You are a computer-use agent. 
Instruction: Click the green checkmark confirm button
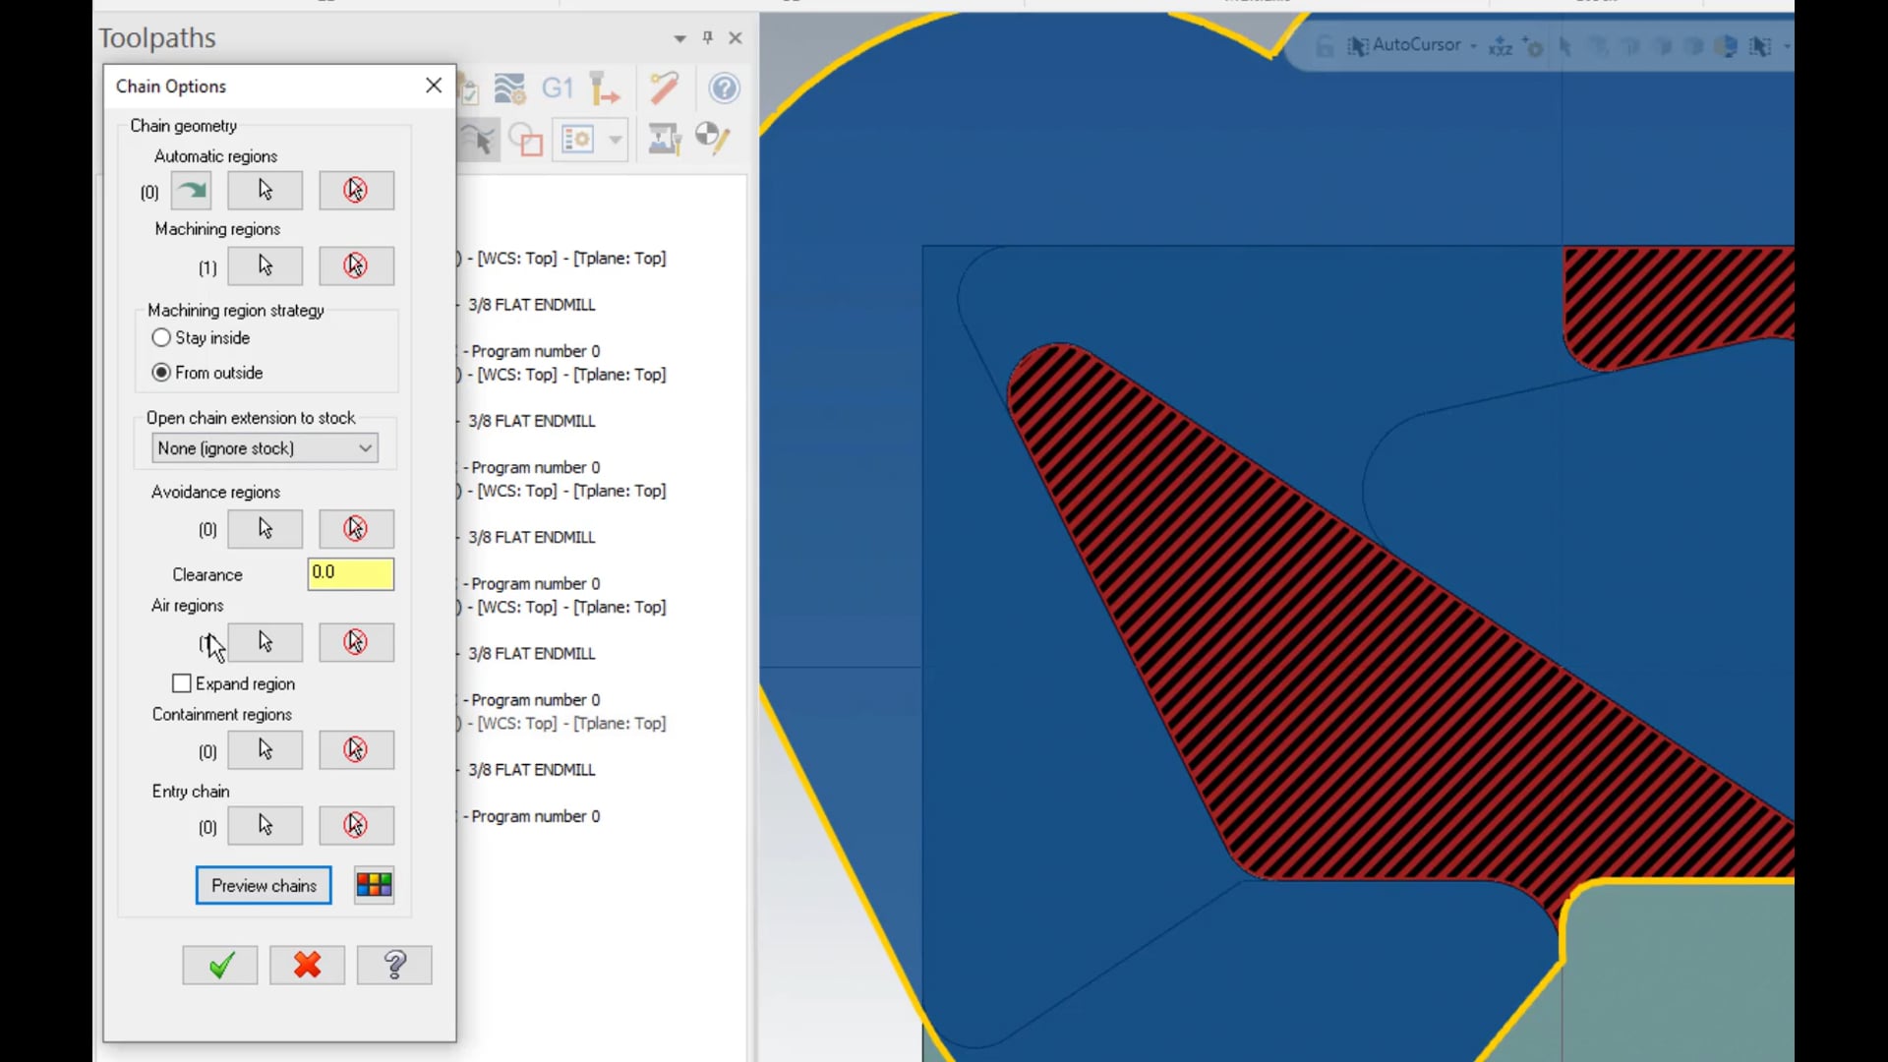click(219, 964)
